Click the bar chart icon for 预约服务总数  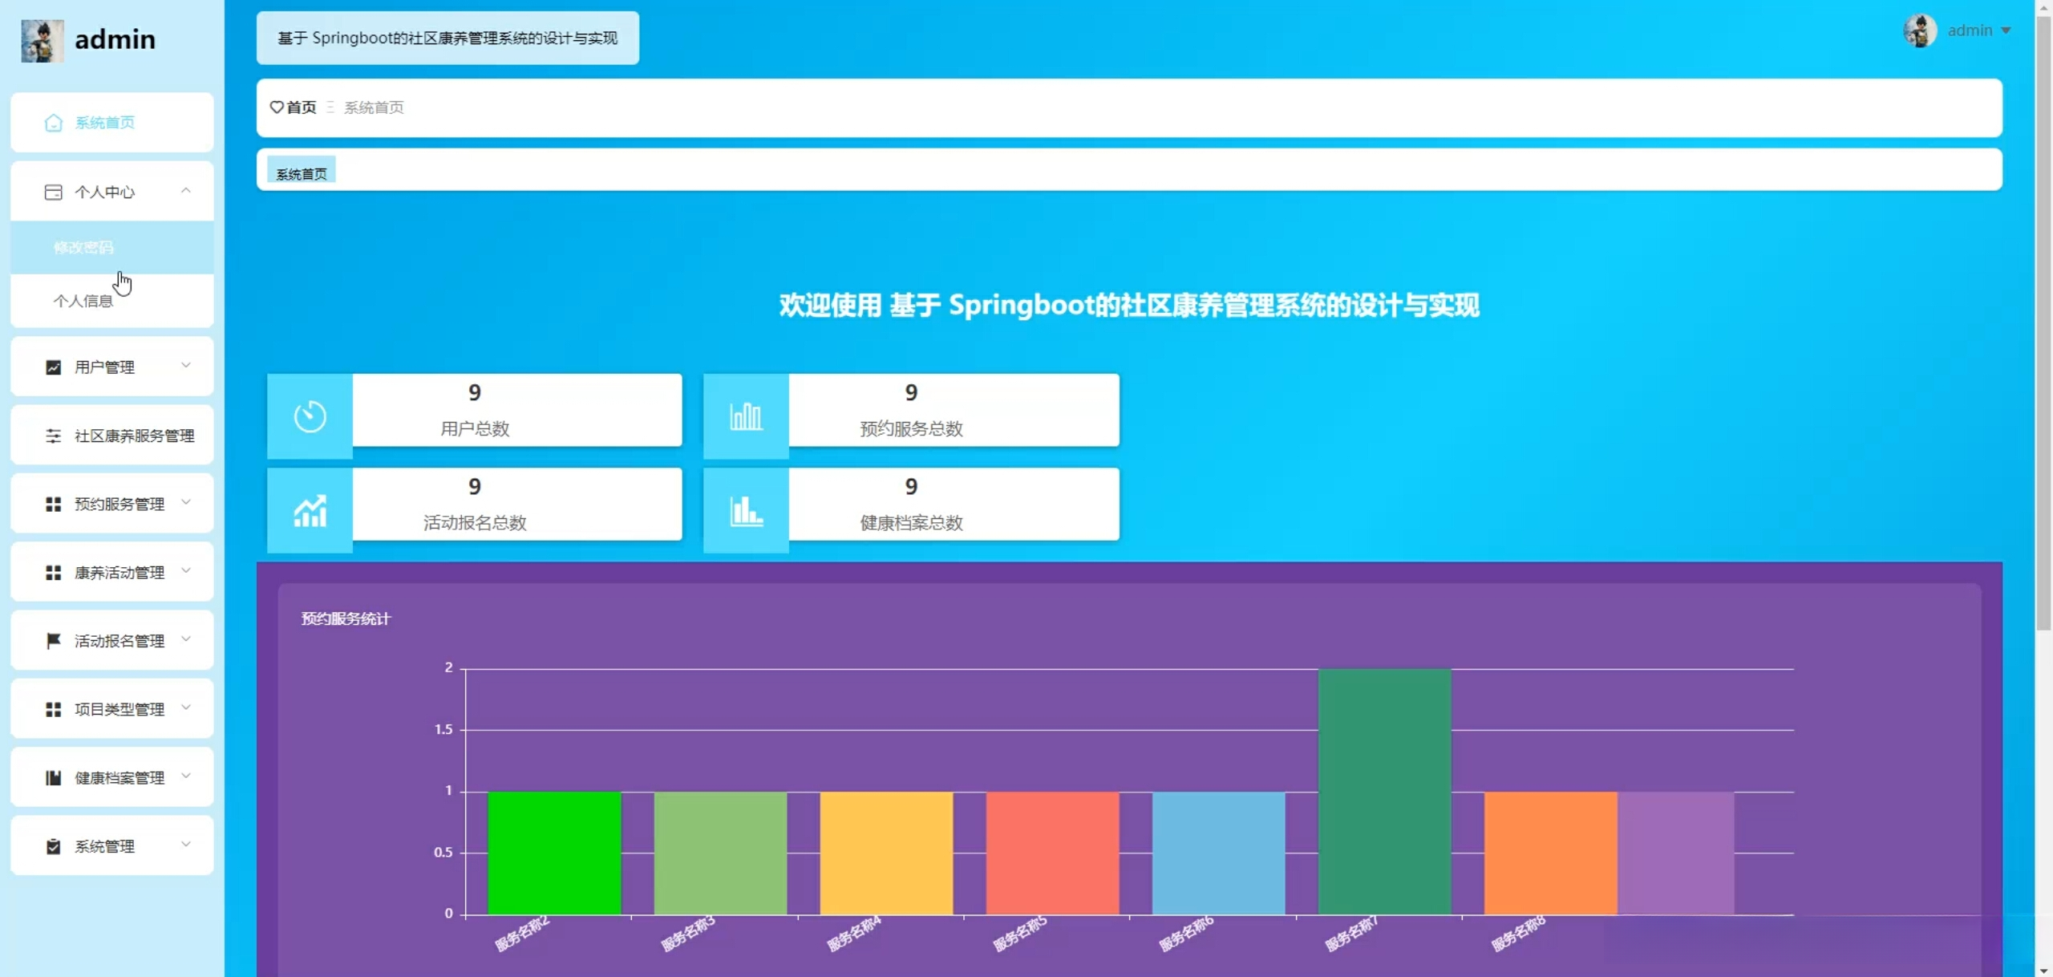(x=746, y=416)
